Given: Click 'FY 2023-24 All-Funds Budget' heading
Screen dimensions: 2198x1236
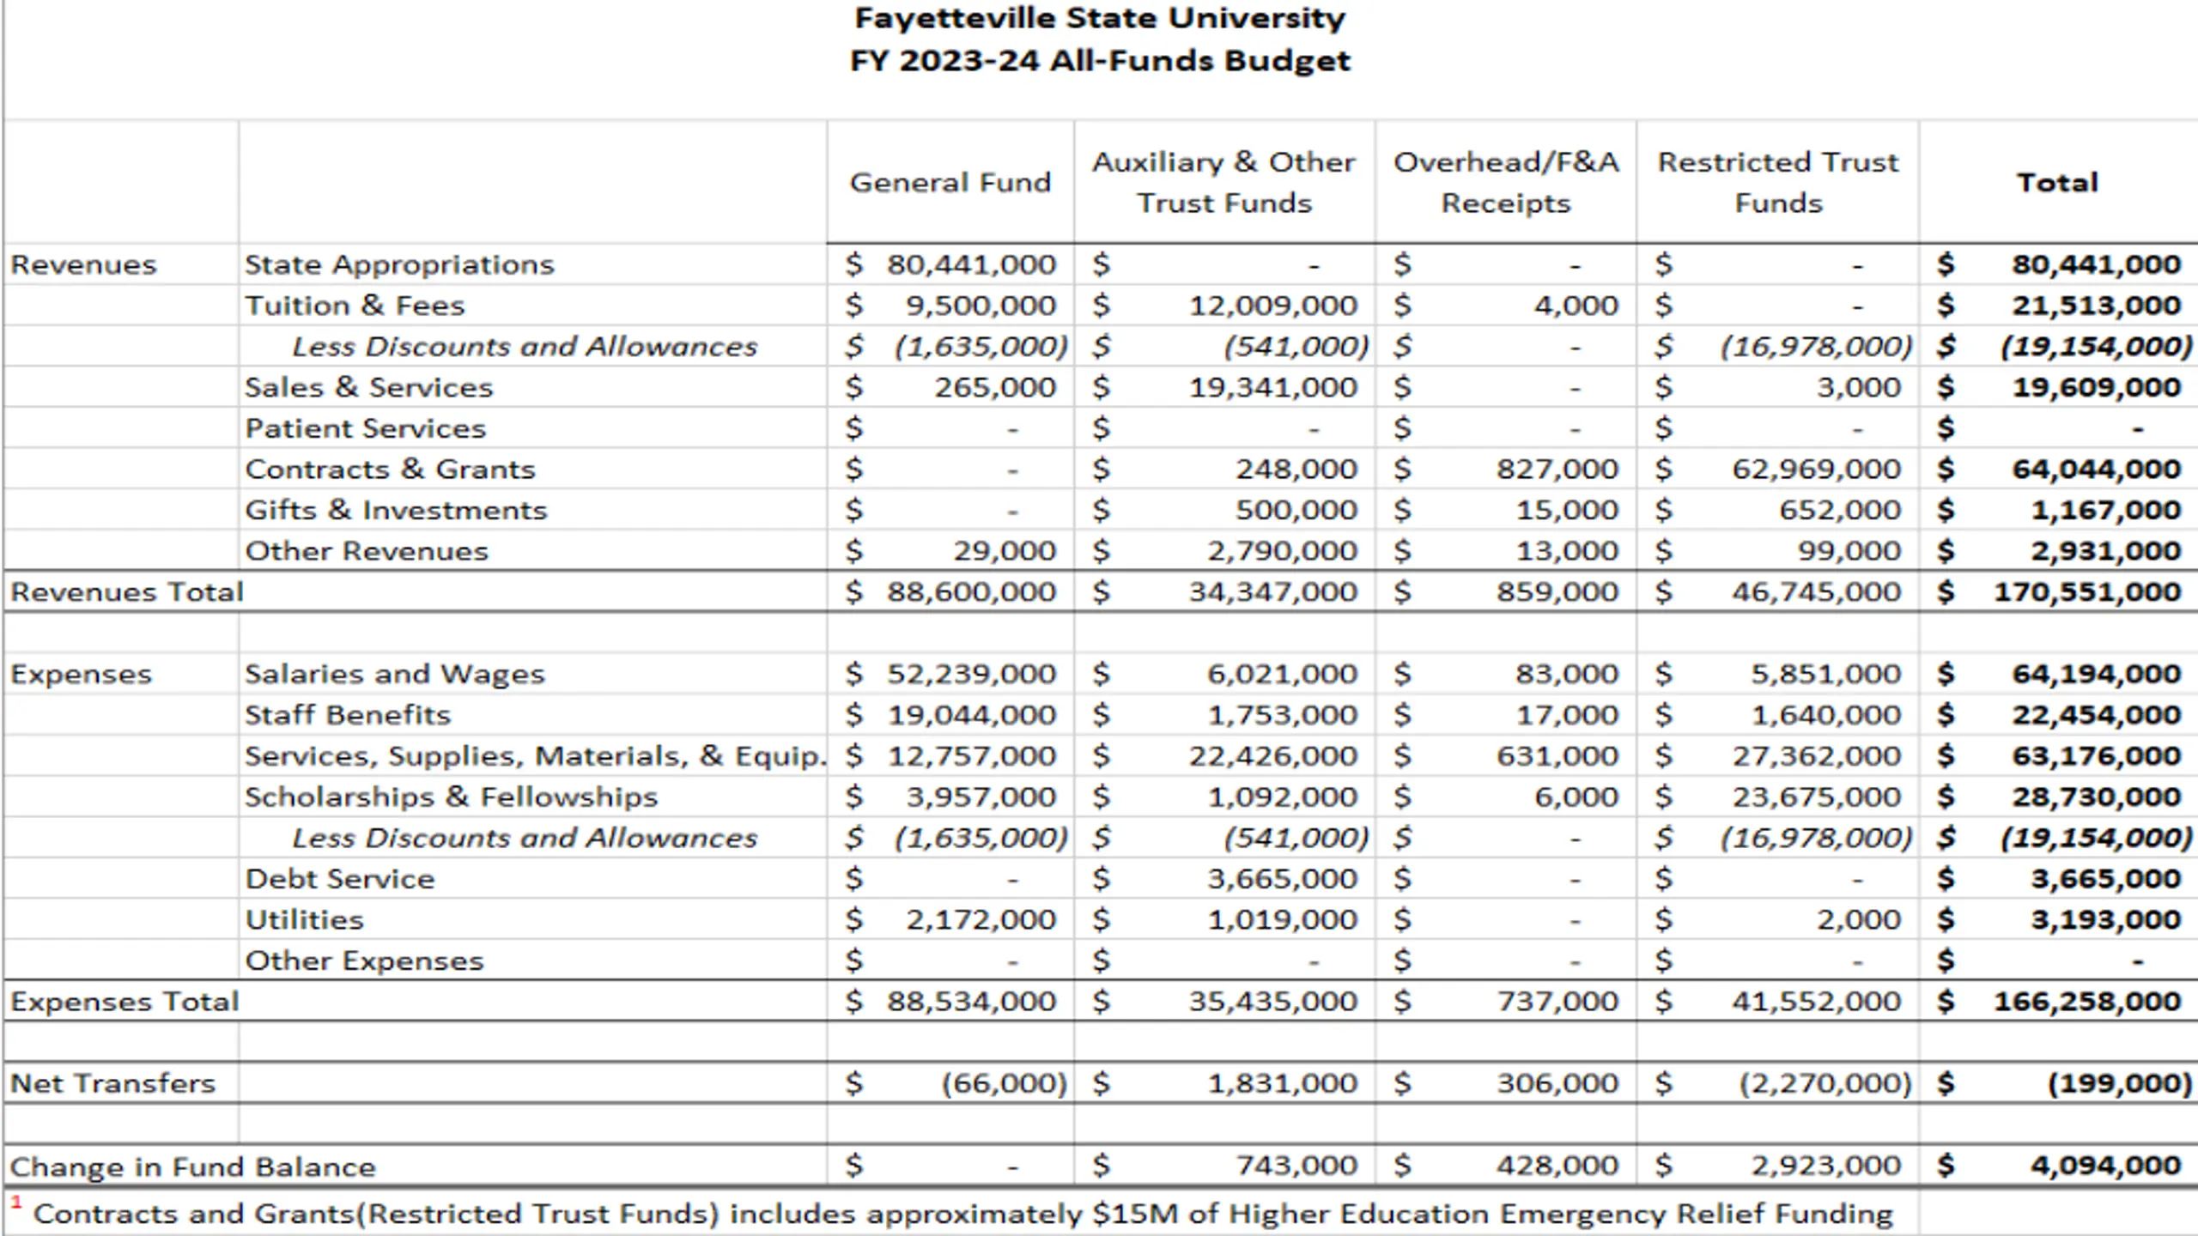Looking at the screenshot, I should [x=1100, y=61].
